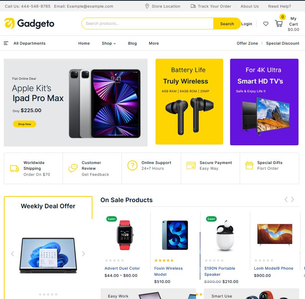Focus the Search products input field
305x299 pixels.
(x=148, y=24)
